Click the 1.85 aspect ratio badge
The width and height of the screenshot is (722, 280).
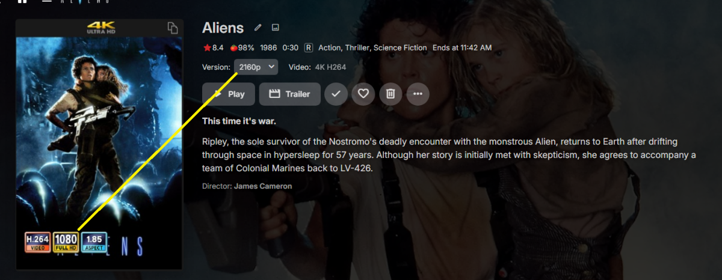click(x=94, y=242)
